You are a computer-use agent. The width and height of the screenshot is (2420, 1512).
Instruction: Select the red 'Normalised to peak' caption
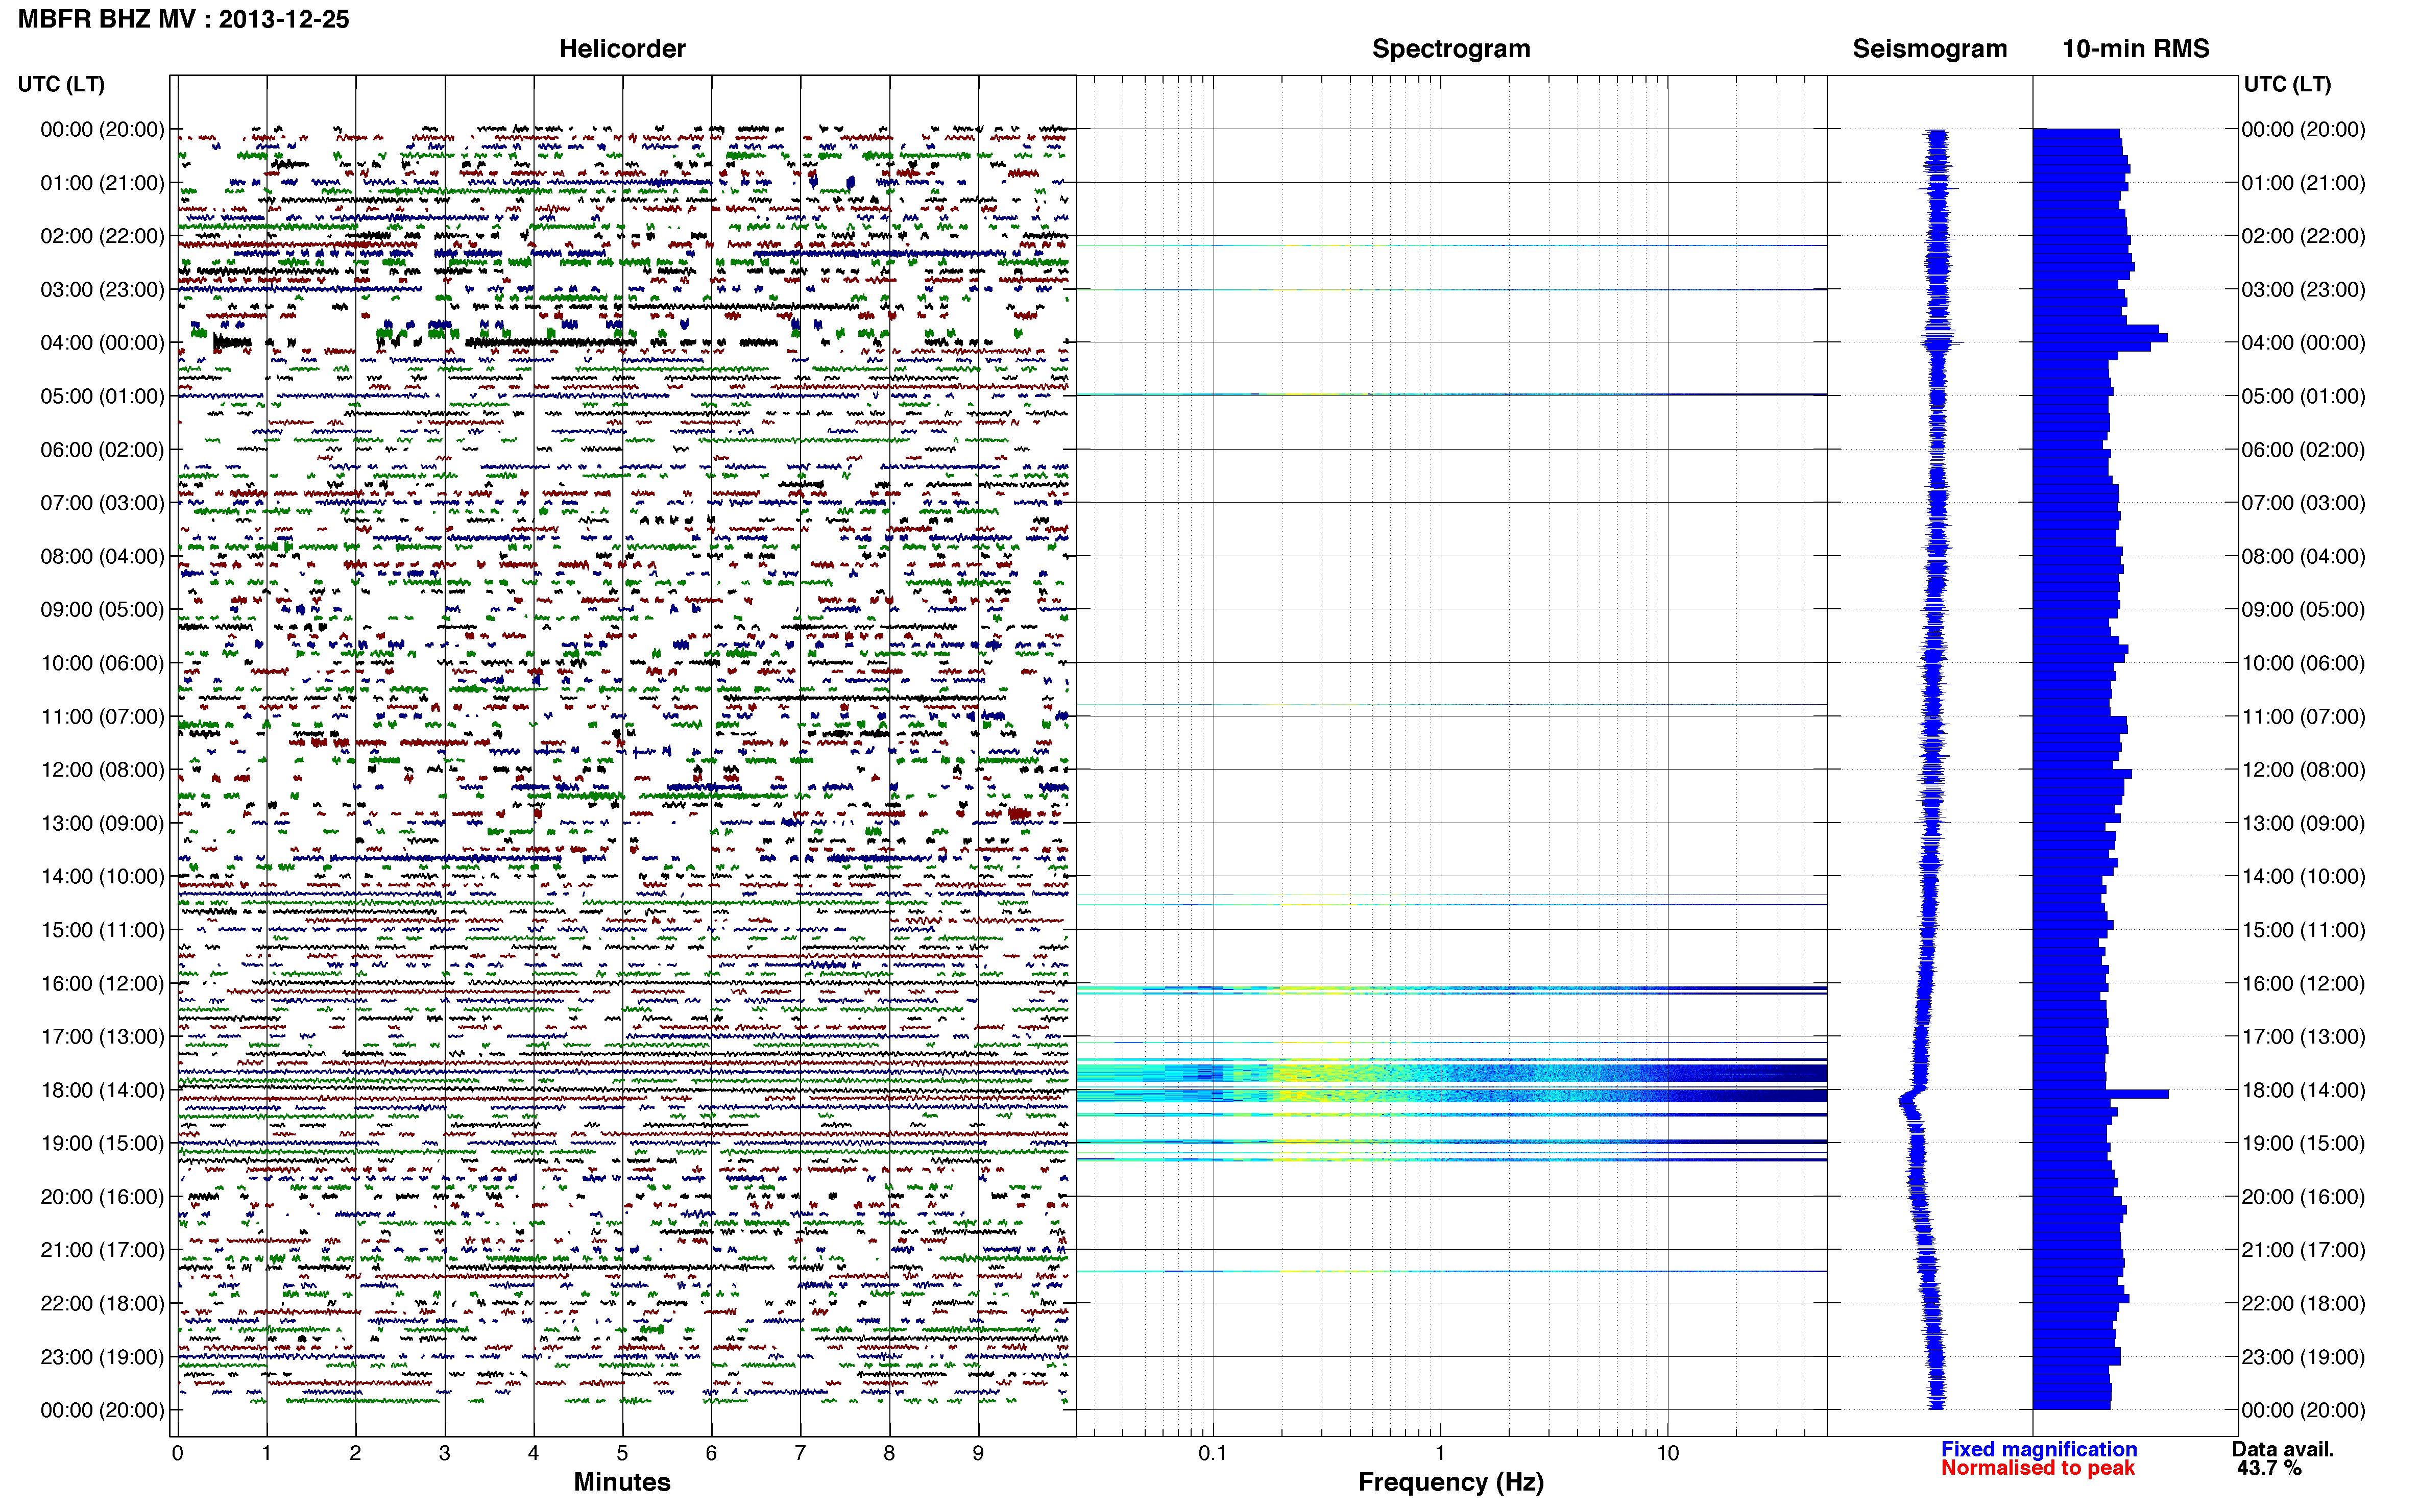[x=2038, y=1468]
